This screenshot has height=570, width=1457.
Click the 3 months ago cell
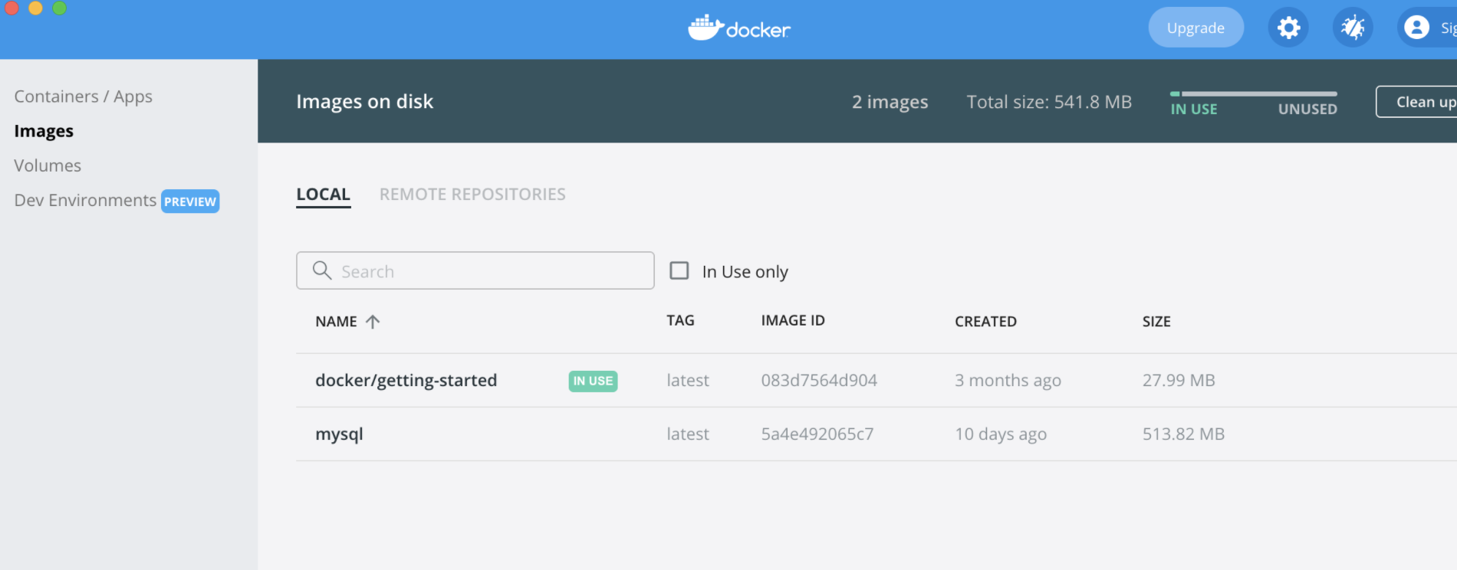[1008, 381]
